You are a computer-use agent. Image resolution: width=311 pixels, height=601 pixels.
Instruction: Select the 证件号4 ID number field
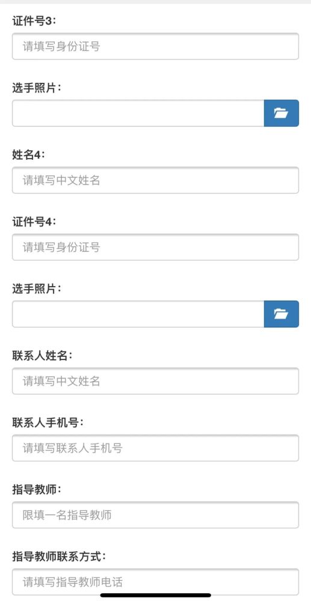point(155,247)
